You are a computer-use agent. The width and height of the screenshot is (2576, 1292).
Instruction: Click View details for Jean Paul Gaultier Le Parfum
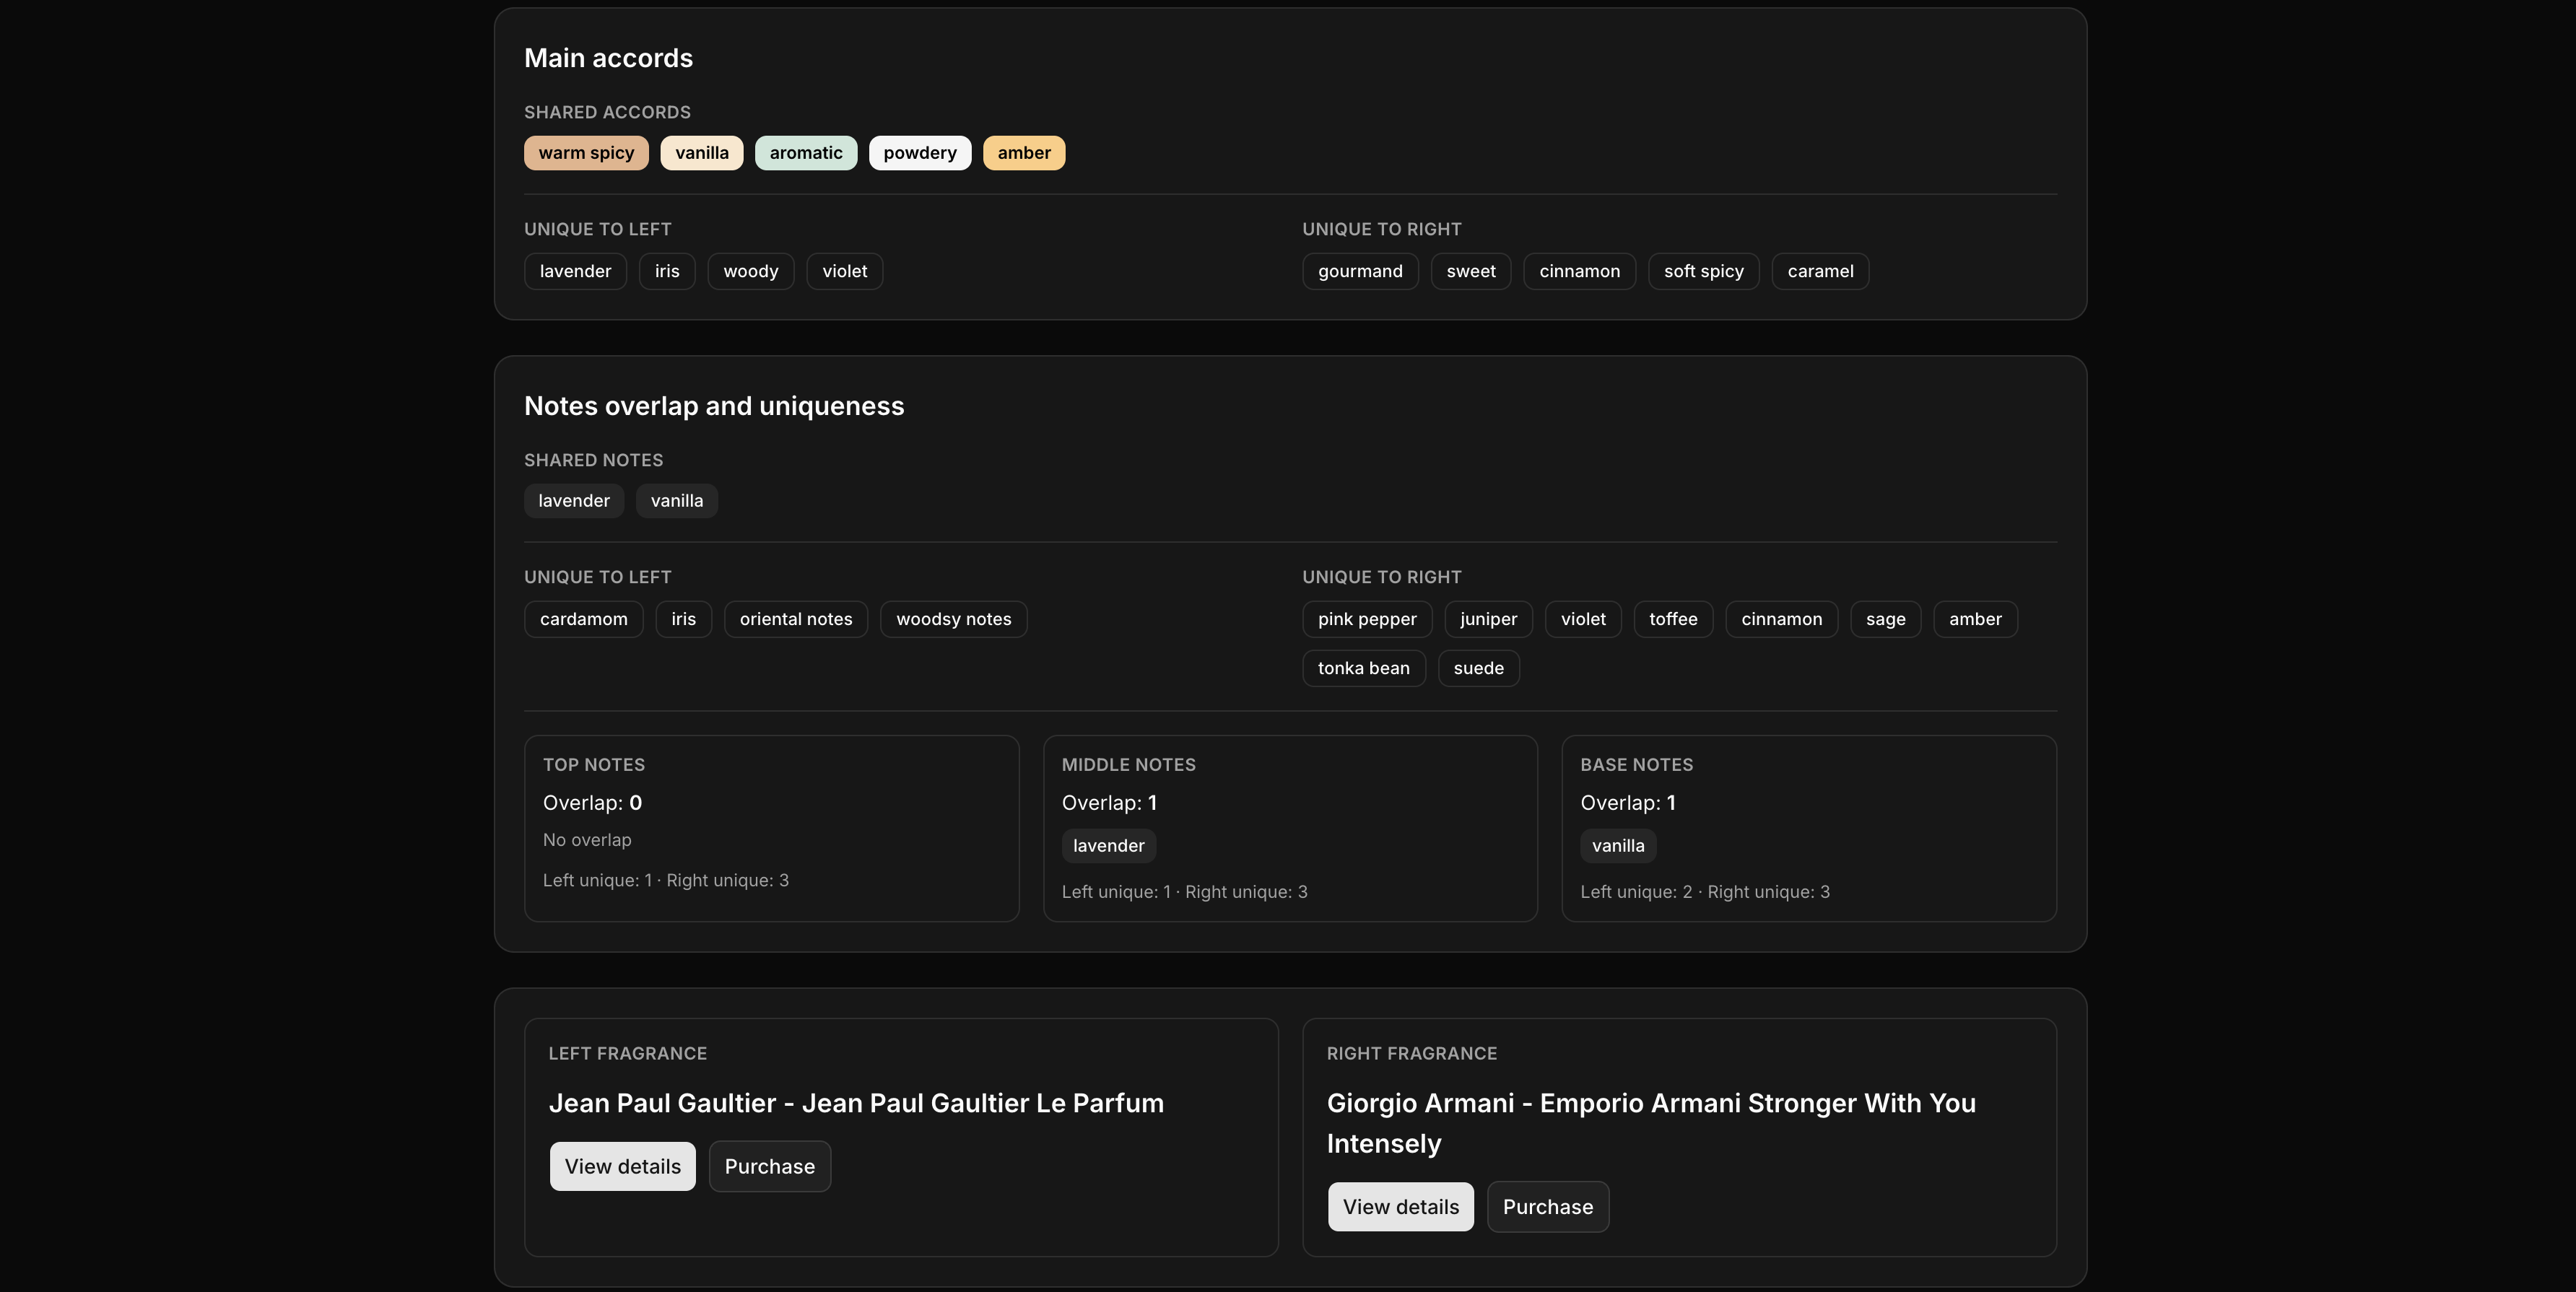click(x=622, y=1166)
